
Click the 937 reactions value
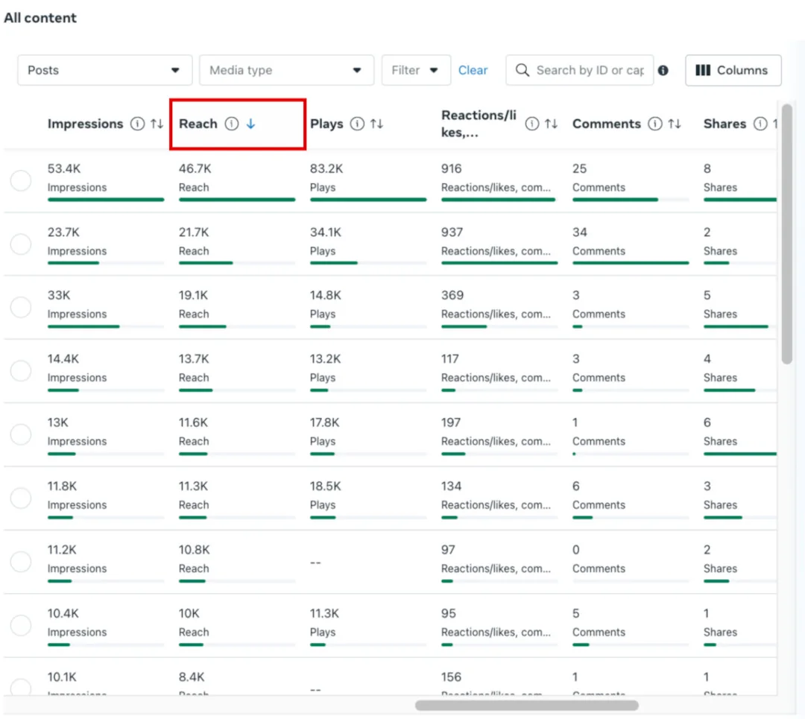tap(452, 232)
